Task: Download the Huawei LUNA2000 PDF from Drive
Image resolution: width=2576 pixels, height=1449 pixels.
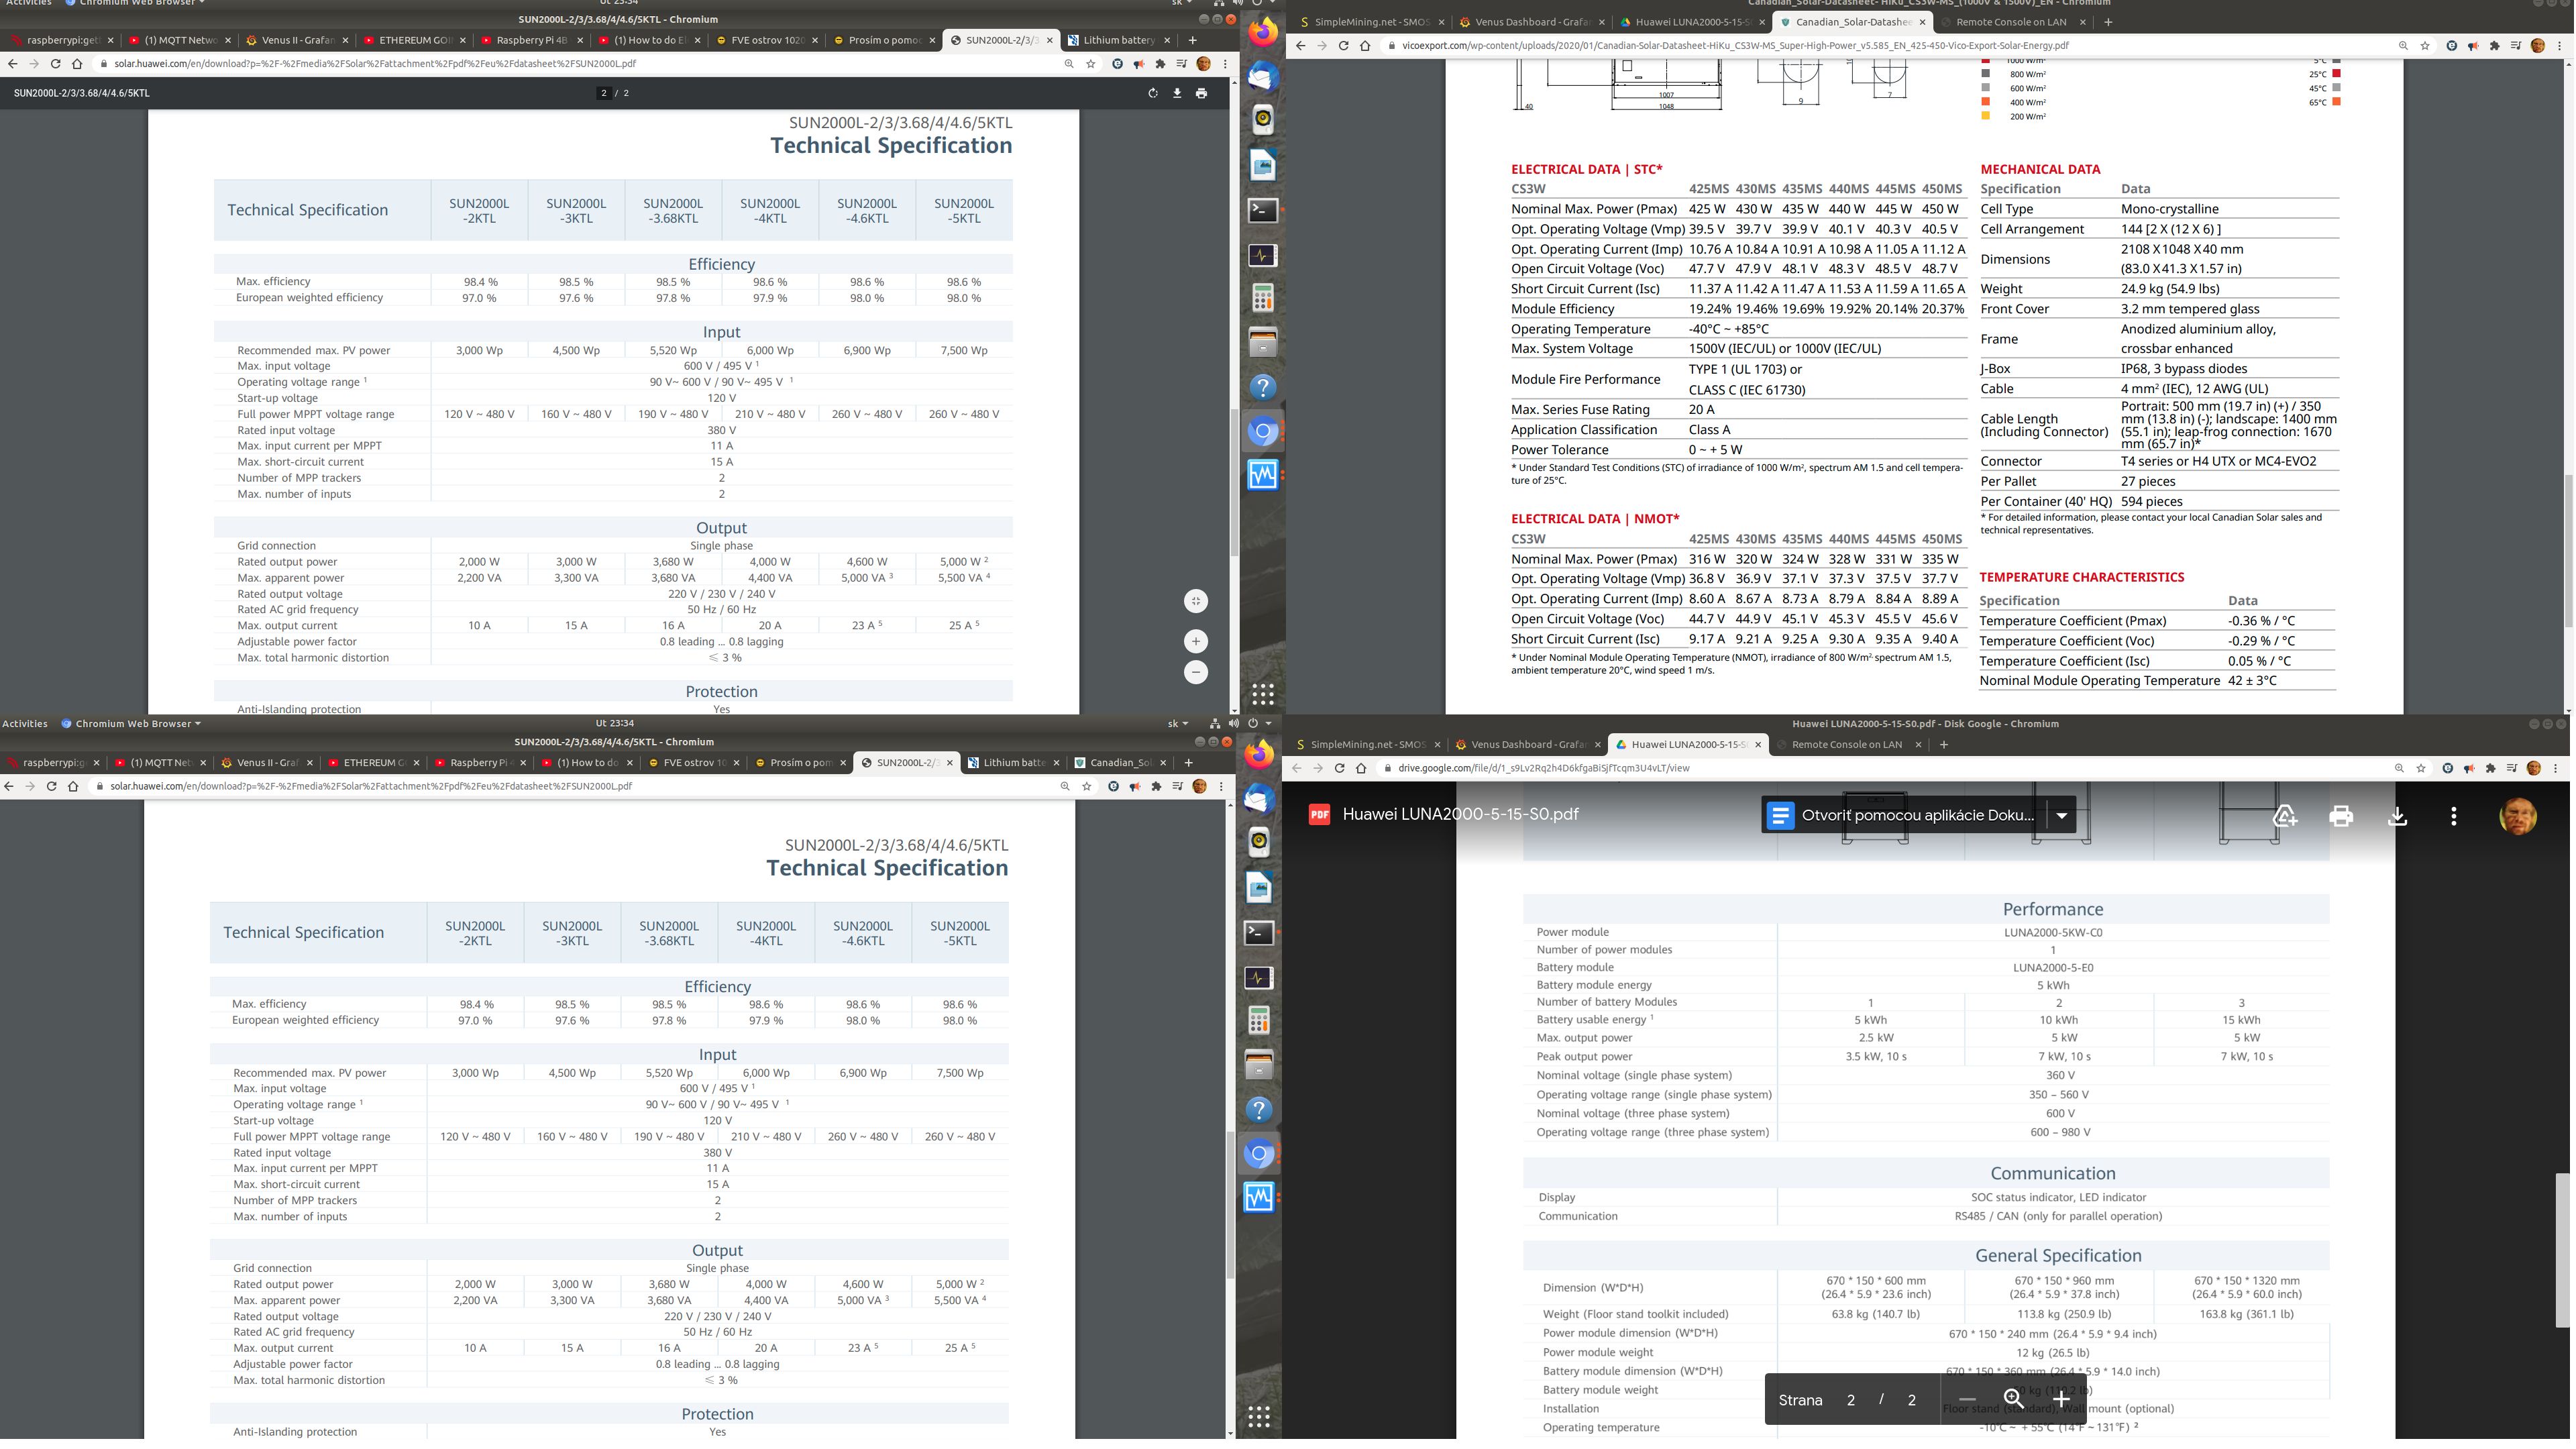Action: 2397,816
